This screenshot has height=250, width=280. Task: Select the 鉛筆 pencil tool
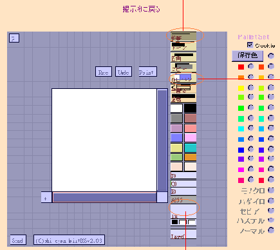[x=183, y=36]
